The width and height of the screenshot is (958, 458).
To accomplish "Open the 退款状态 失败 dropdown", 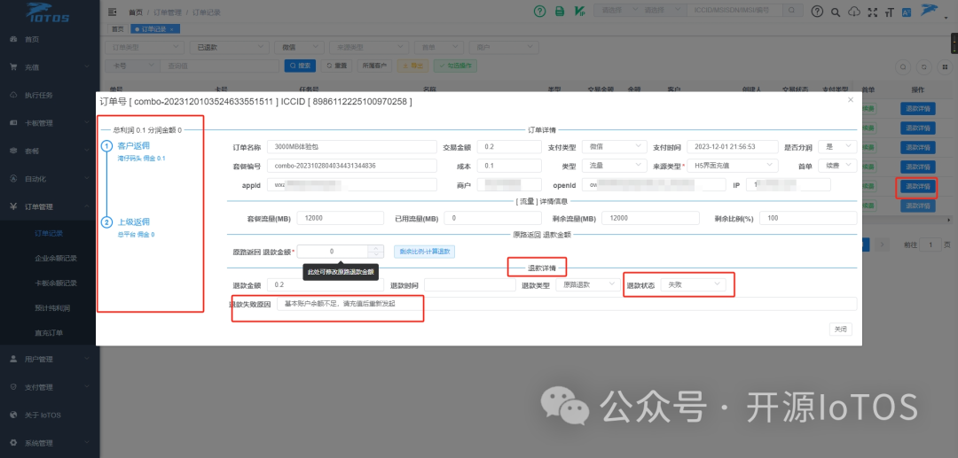I will 694,284.
